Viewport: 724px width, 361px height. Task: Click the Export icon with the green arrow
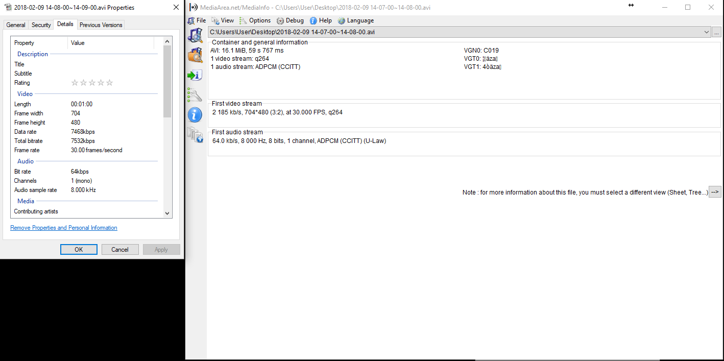[x=195, y=75]
